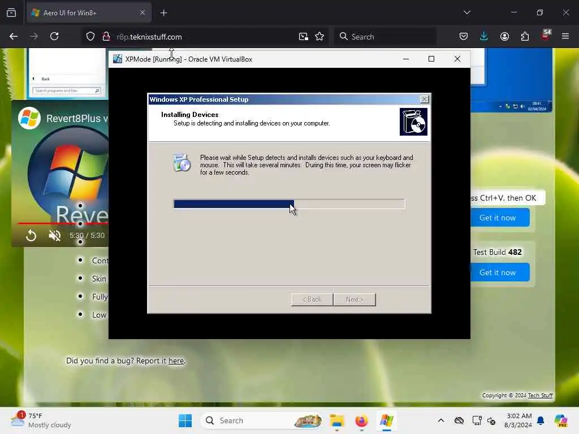
Task: Select the Aero UI for Win8+ tab
Action: point(89,13)
